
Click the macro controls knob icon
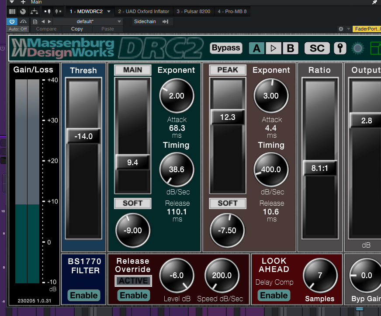[23, 11]
